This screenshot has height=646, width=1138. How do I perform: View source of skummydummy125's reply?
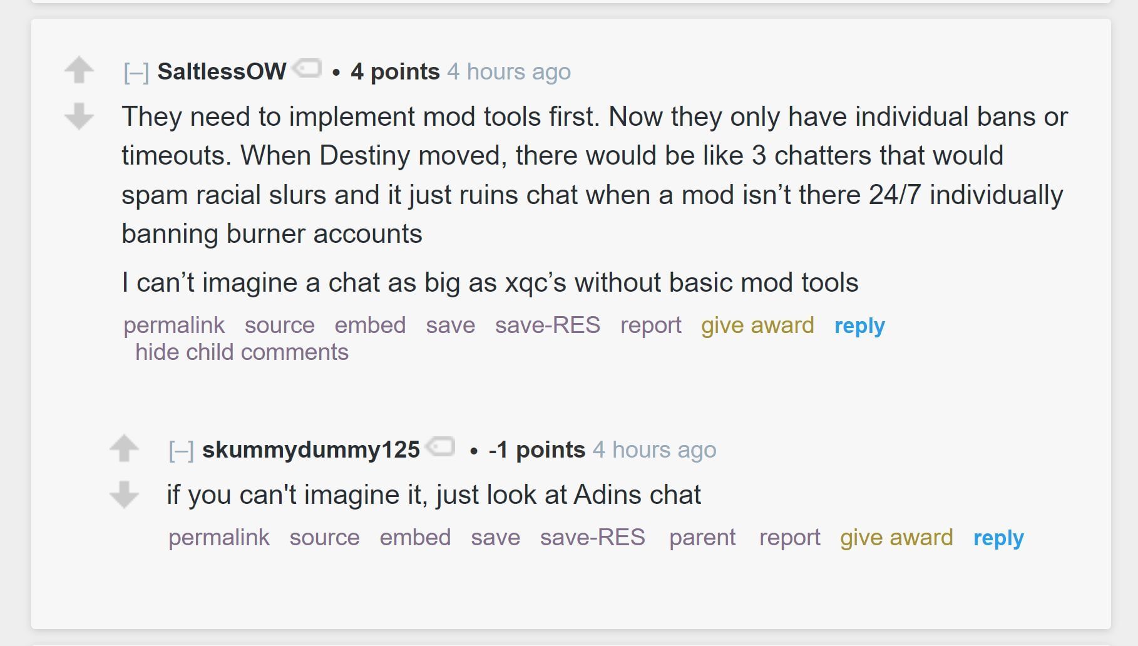click(324, 538)
